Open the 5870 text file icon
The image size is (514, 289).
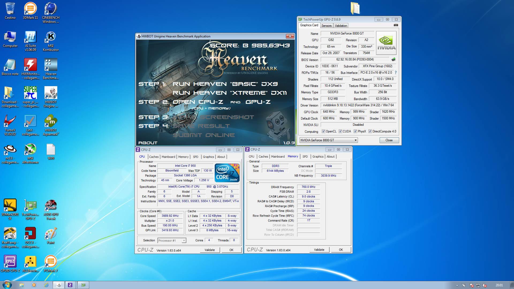coord(51,151)
